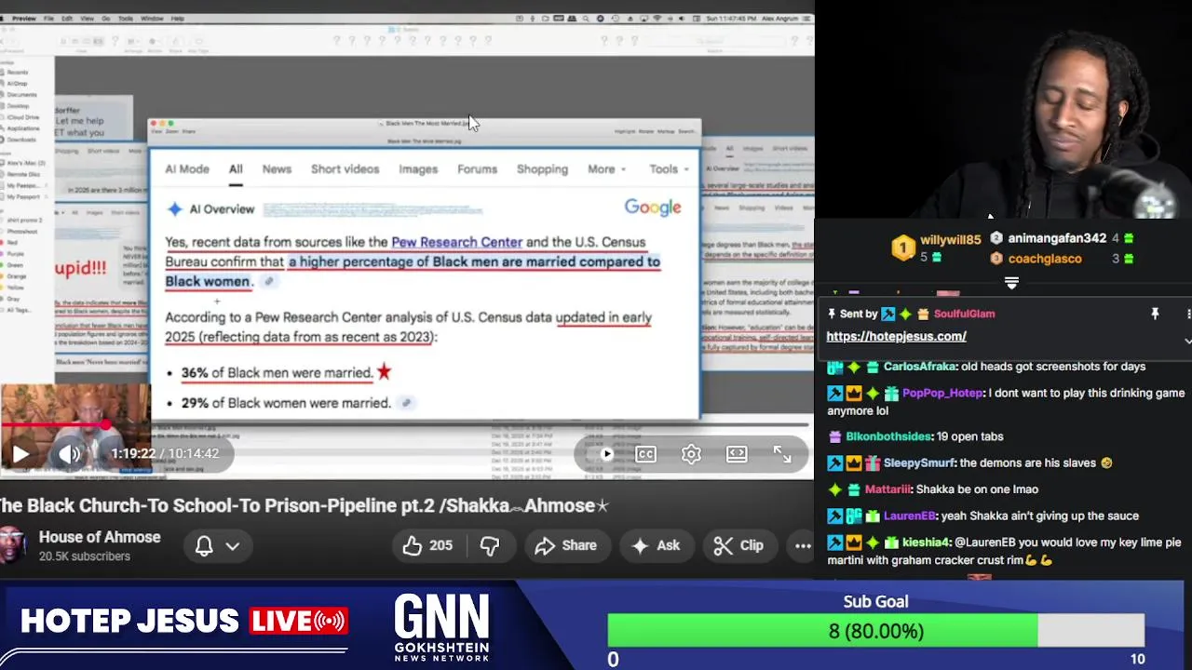Switch to theater mode

pos(737,454)
